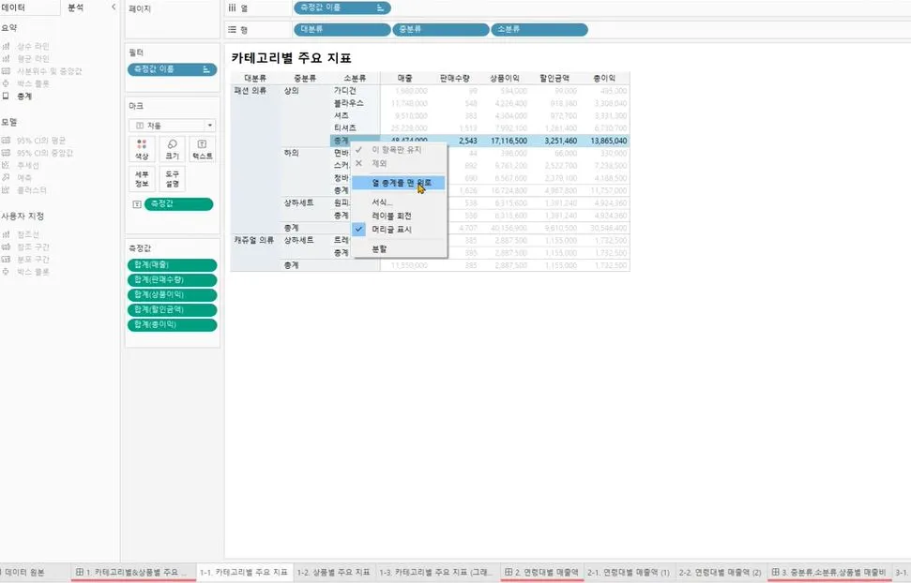Select 상수 라인 in the summary list
The image size is (911, 583).
[33, 46]
